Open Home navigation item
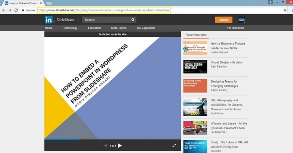Image resolution: width=293 pixels, height=153 pixels. pos(49,28)
